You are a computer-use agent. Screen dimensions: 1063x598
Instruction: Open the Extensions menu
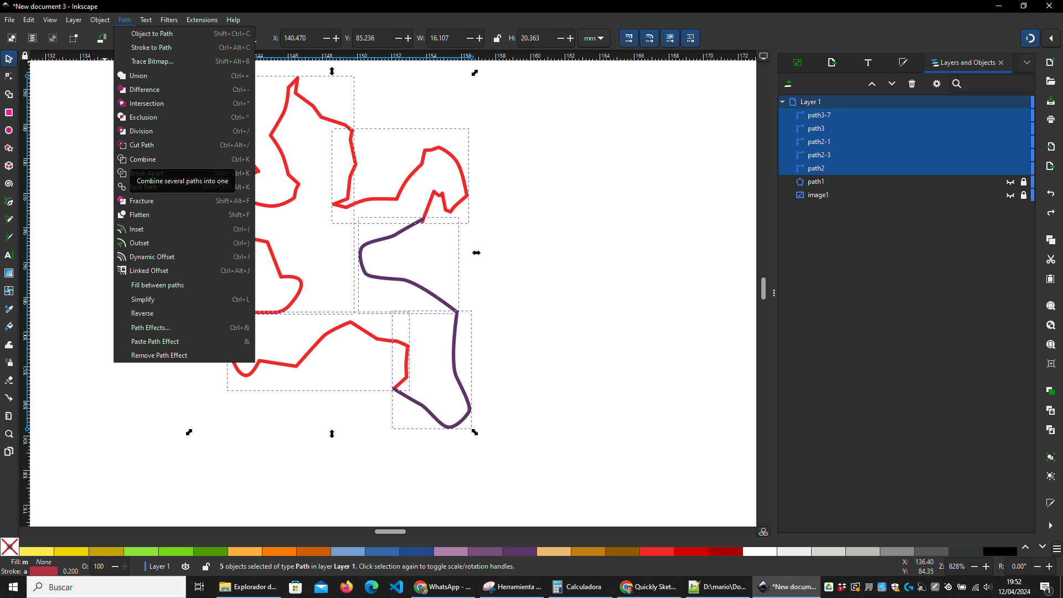tap(202, 20)
